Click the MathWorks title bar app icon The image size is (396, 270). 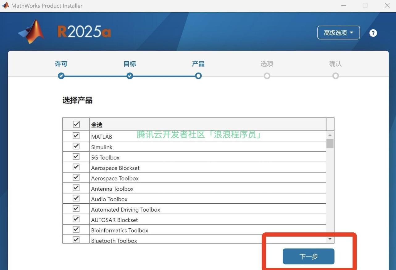pyautogui.click(x=5, y=6)
